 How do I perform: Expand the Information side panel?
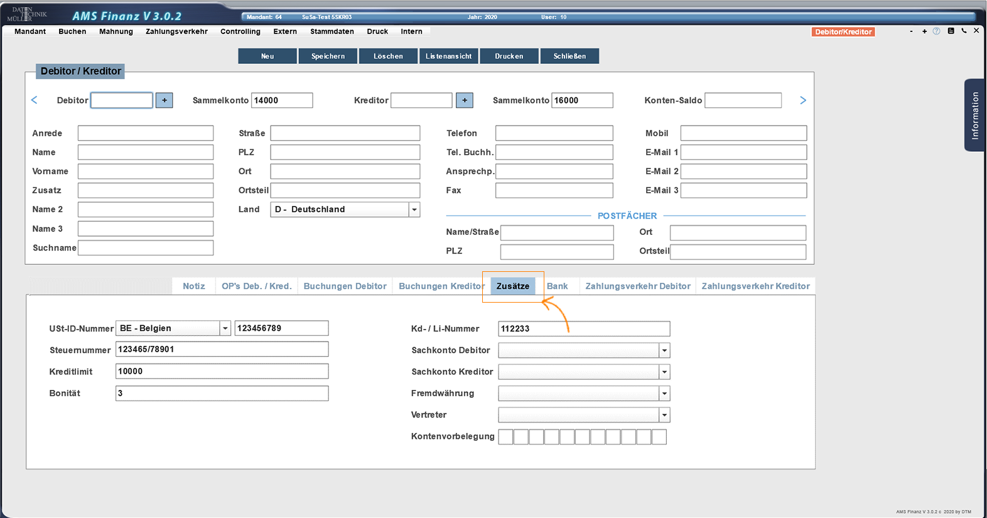click(x=974, y=115)
